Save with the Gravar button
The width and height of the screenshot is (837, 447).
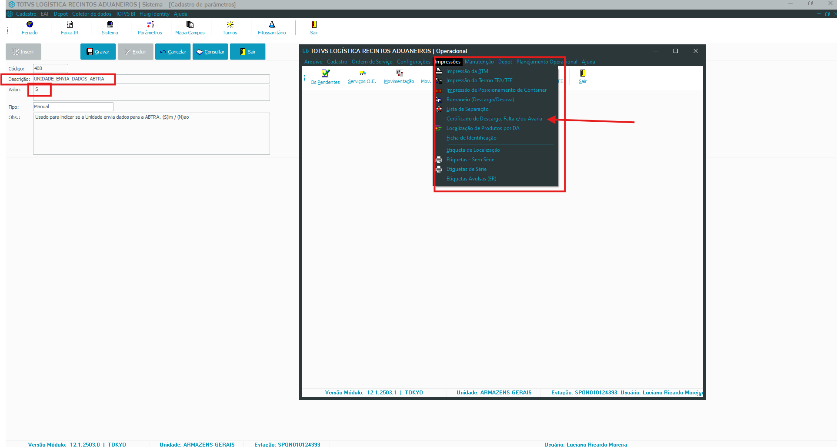tap(98, 52)
